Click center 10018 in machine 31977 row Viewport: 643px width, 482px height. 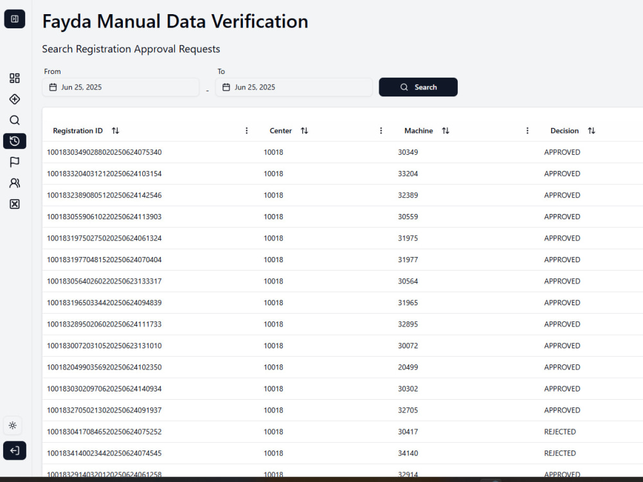pos(273,260)
